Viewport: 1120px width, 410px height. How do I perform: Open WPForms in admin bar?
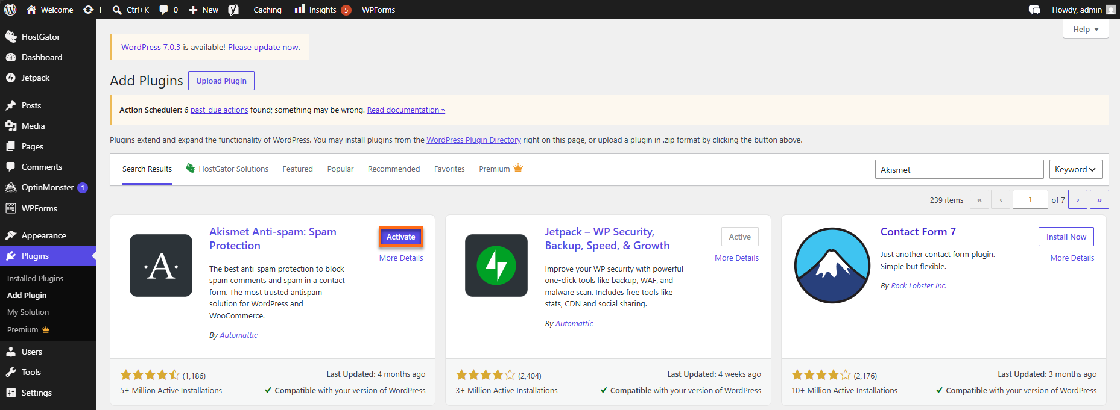[x=378, y=10]
